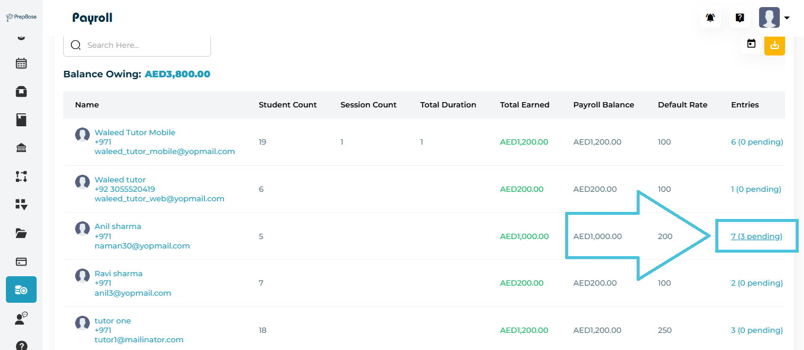The height and width of the screenshot is (350, 804).
Task: Open Waleed Tutor Mobile's 6 (0 pending) entries
Action: [x=757, y=142]
